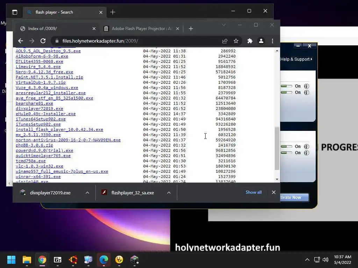Close flash player Search tab in Edge
This screenshot has height=268, width=358.
pos(101,12)
